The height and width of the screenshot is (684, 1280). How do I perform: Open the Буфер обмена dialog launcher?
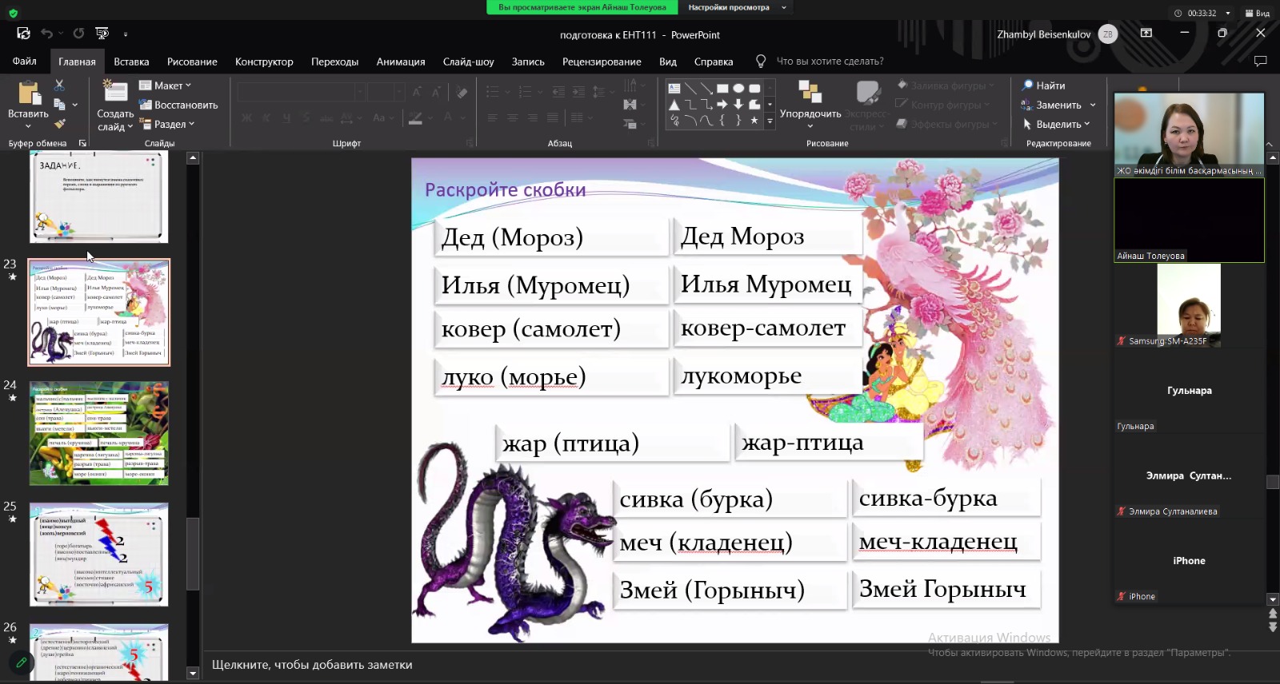tap(82, 143)
